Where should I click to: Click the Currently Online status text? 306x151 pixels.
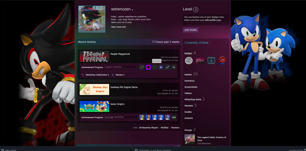pyautogui.click(x=196, y=43)
